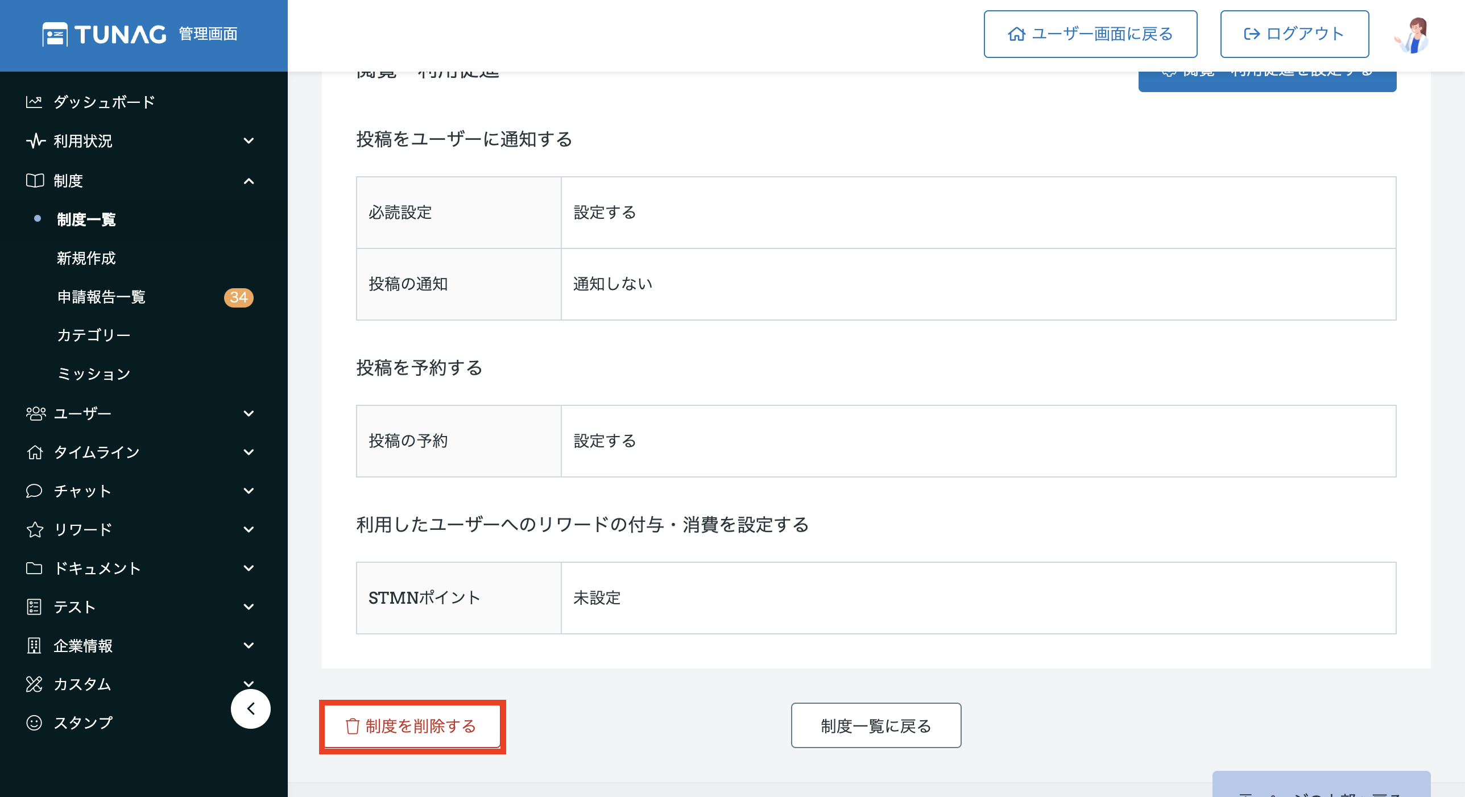
Task: Click the 企業情報 building icon
Action: pos(34,646)
